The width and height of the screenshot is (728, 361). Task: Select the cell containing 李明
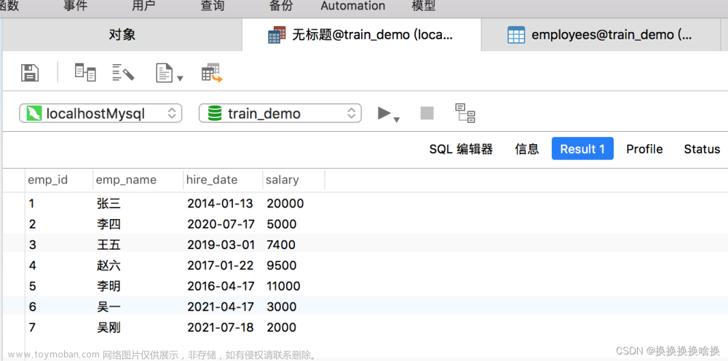108,286
